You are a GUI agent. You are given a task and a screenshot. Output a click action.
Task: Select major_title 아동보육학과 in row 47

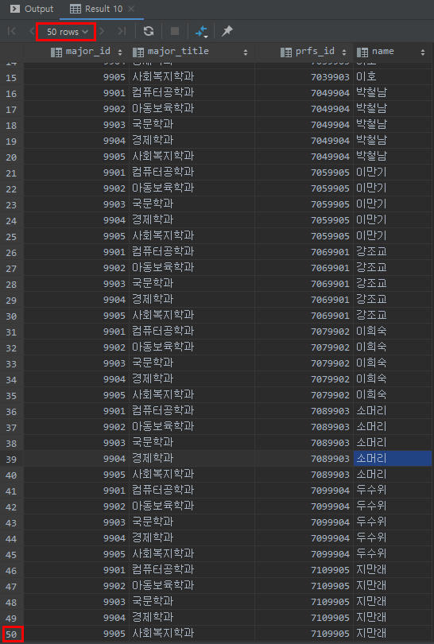tap(192, 586)
